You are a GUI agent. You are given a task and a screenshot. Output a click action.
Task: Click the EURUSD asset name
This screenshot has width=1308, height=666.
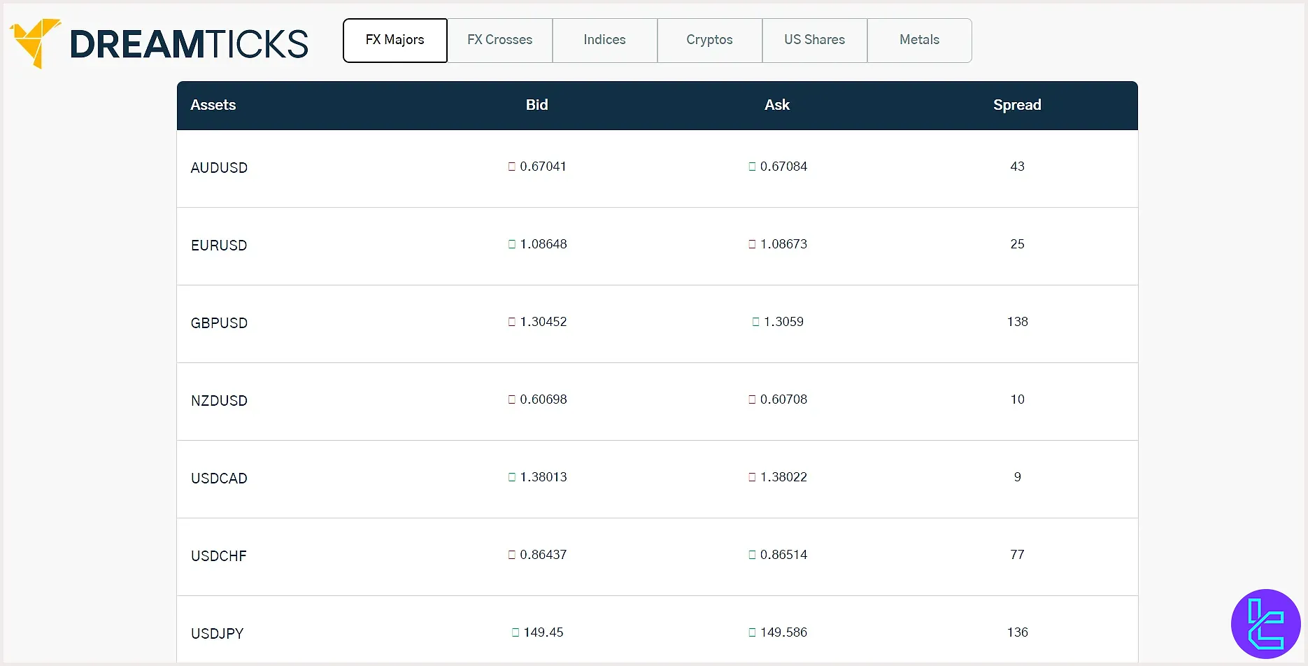(x=219, y=246)
